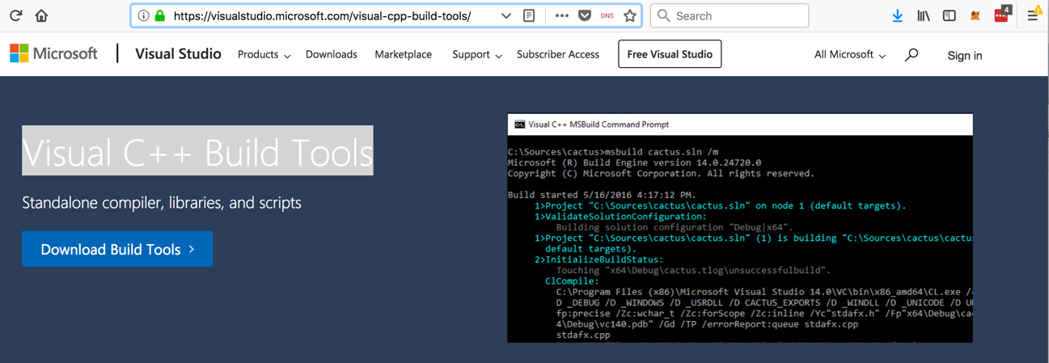The width and height of the screenshot is (1049, 363).
Task: Reload the current page
Action: [x=15, y=15]
